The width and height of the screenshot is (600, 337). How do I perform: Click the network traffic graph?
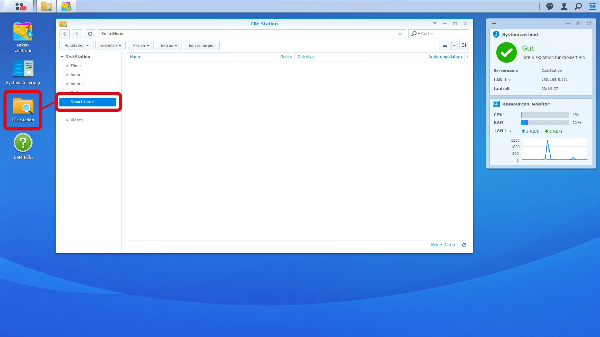pyautogui.click(x=555, y=149)
